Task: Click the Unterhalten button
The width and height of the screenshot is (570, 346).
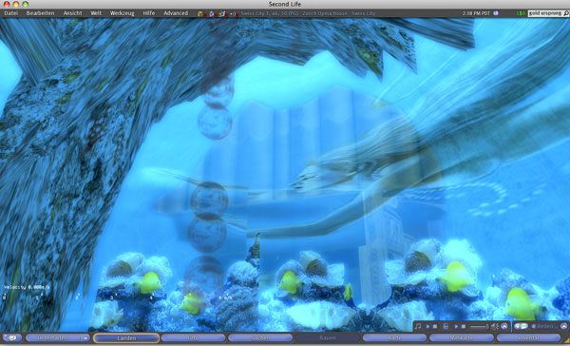Action: [53, 338]
